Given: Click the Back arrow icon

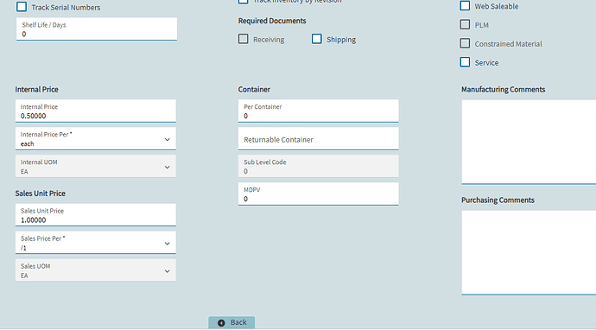Looking at the screenshot, I should 221,323.
